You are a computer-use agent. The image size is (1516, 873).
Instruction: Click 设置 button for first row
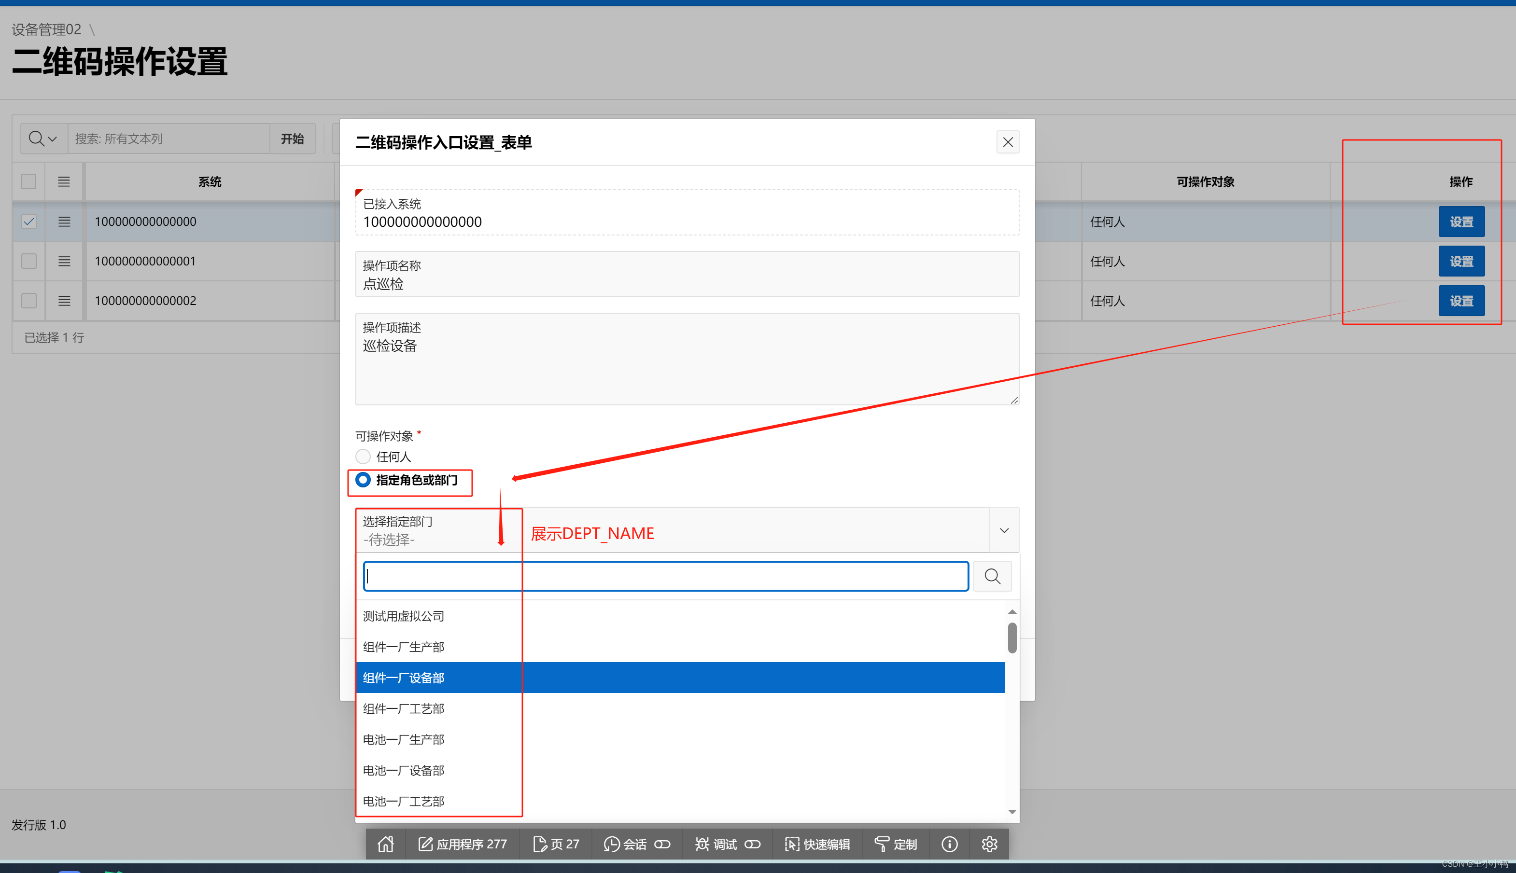tap(1461, 222)
